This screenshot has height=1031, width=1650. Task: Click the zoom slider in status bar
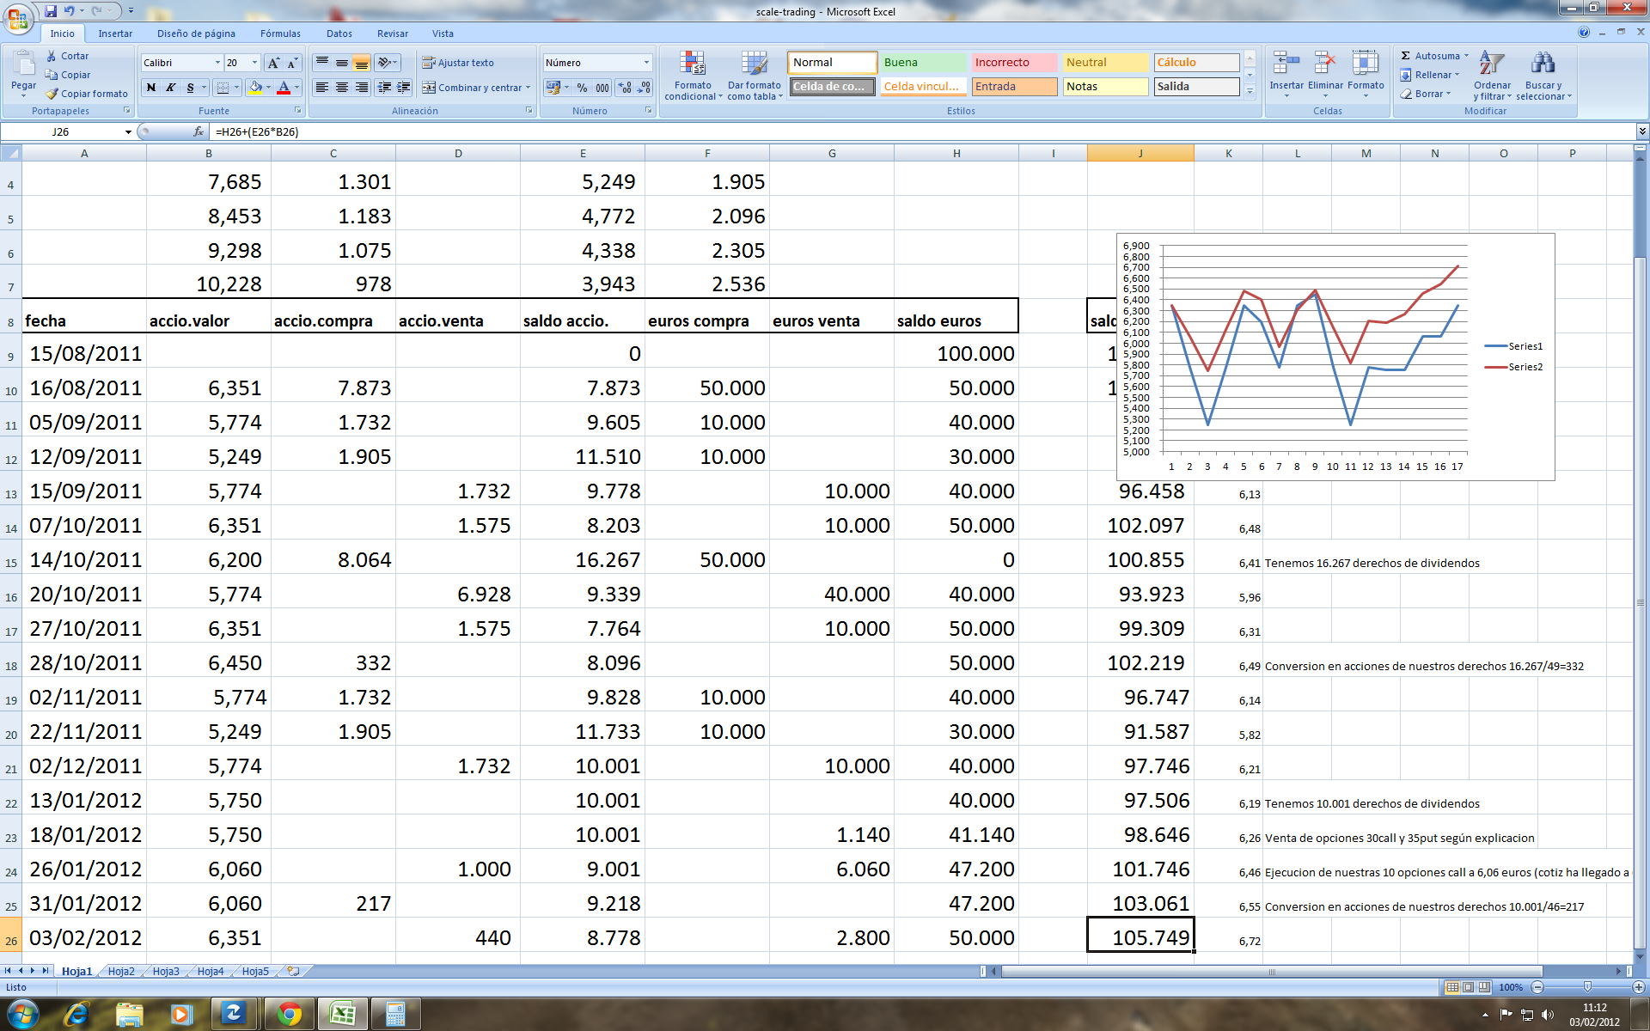[1587, 987]
